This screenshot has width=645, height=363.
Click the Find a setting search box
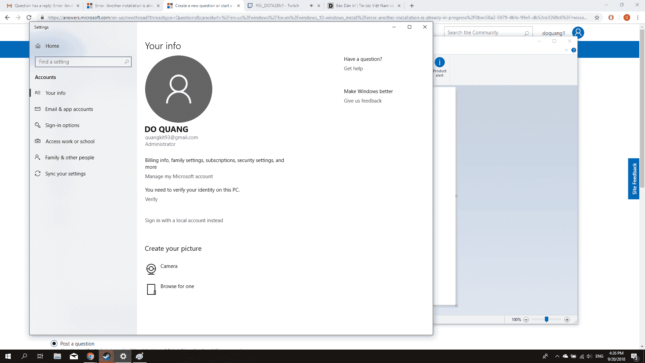[x=83, y=62]
